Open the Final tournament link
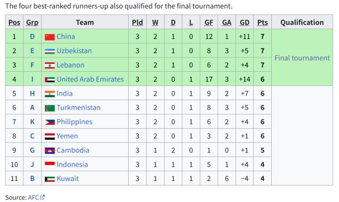339x202 pixels. point(302,58)
